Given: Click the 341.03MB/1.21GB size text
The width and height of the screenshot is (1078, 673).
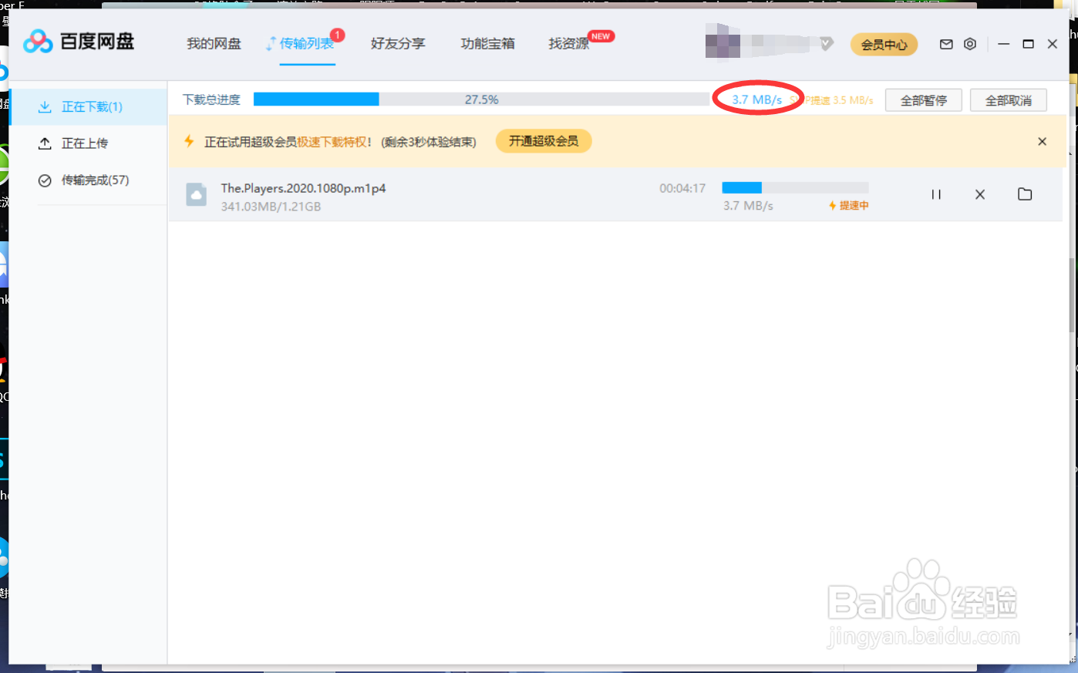Looking at the screenshot, I should click(x=271, y=207).
